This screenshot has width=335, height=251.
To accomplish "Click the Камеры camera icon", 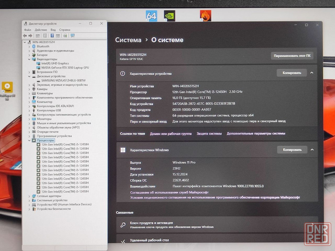I will [34, 89].
